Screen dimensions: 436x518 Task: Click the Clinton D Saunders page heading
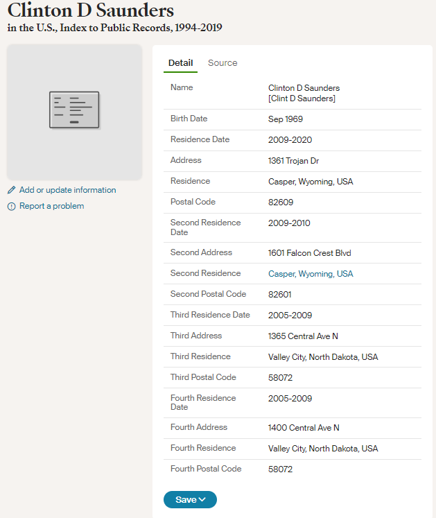91,10
